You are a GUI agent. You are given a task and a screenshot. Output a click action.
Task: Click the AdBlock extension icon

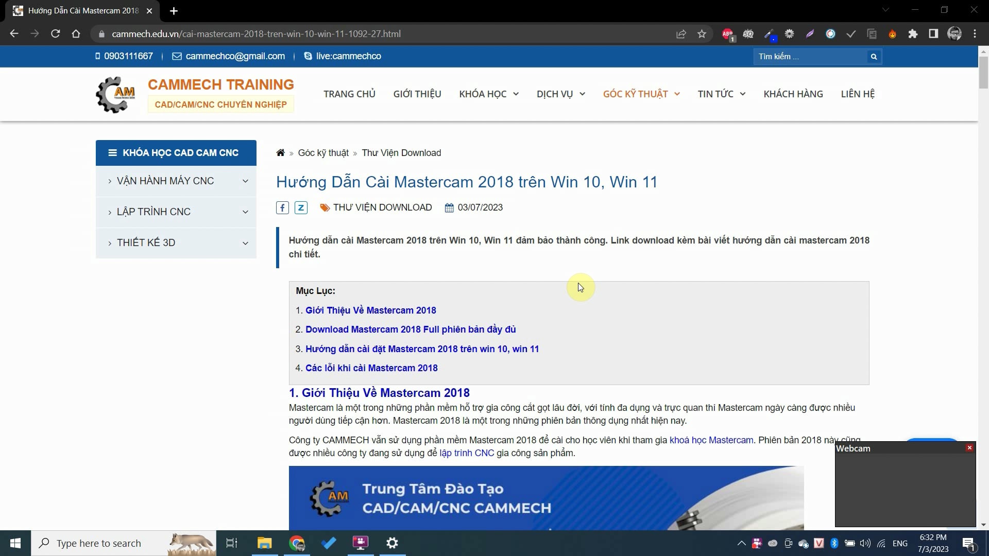[x=727, y=34]
